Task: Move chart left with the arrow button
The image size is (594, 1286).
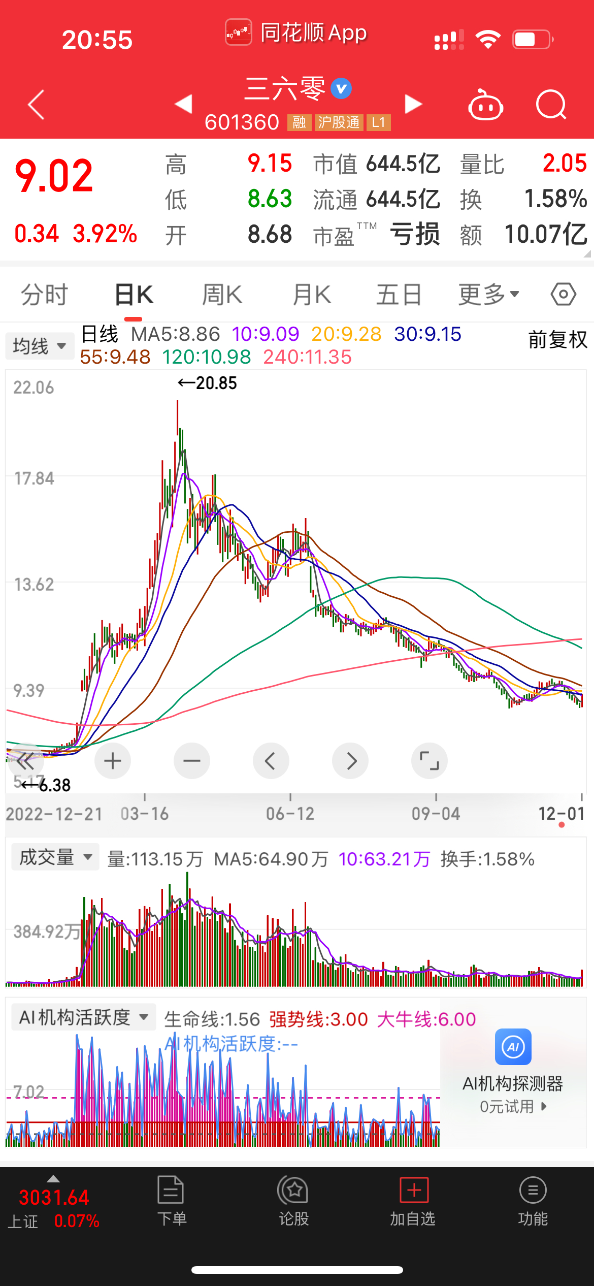Action: pyautogui.click(x=271, y=761)
